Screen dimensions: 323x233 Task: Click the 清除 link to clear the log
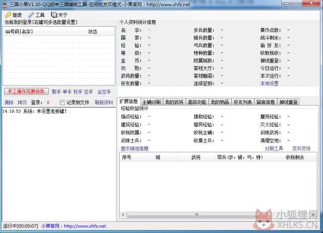point(9,103)
